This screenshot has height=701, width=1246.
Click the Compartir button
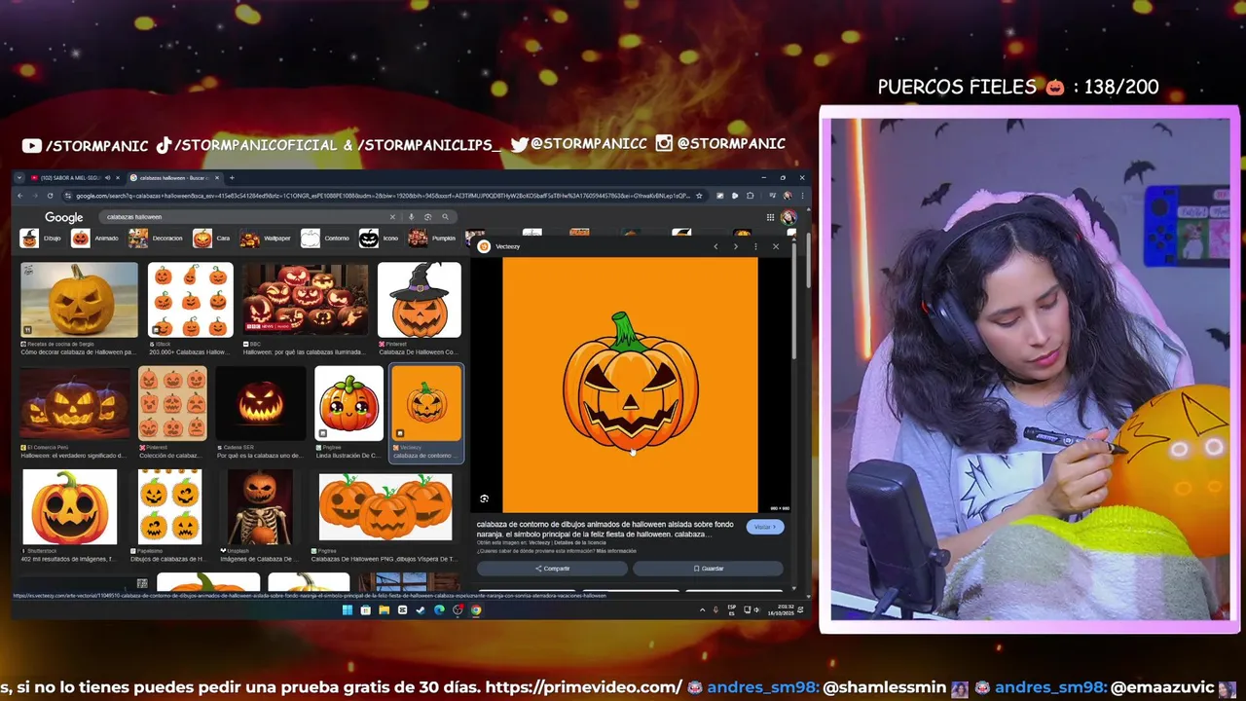pos(552,569)
